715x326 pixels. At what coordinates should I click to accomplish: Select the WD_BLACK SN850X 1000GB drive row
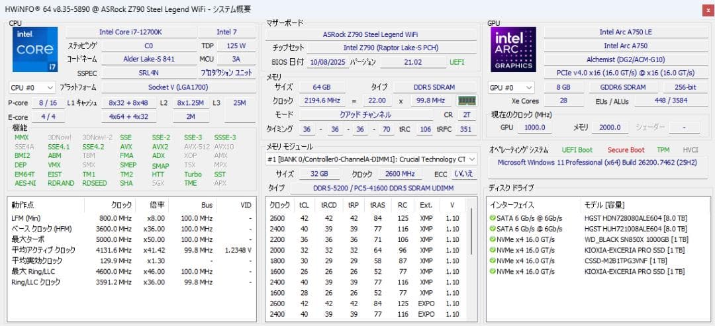pyautogui.click(x=598, y=239)
